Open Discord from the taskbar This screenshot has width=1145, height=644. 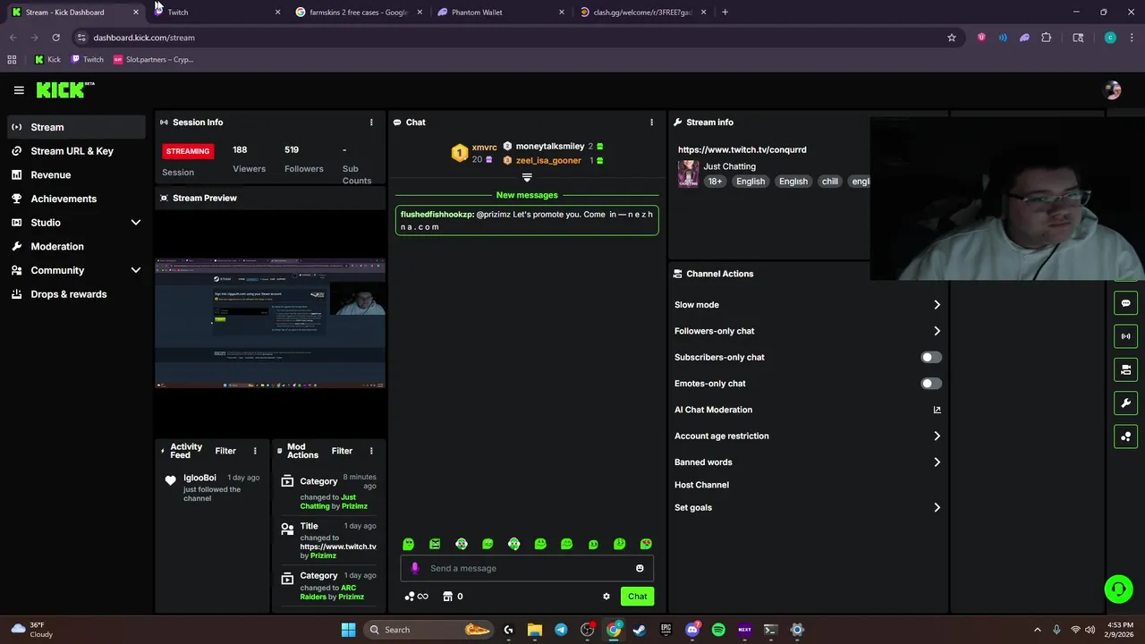pyautogui.click(x=692, y=630)
